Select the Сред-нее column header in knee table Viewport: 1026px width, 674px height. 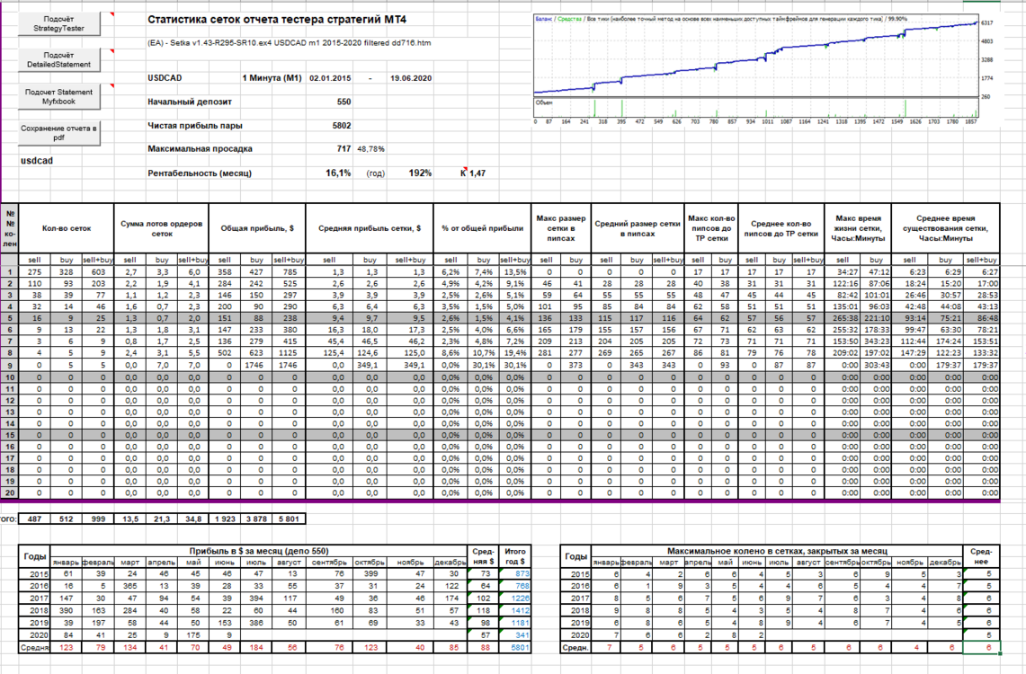coord(982,556)
